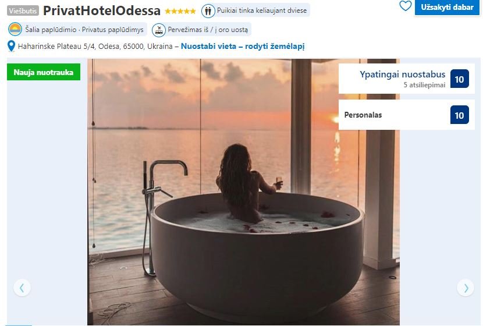
Task: Click the airport shuttle bus icon
Action: coord(159,30)
